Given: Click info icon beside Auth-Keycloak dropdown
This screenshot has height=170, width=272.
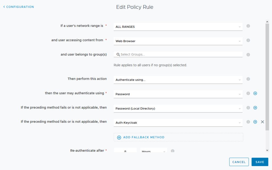Looking at the screenshot, I should (x=248, y=122).
